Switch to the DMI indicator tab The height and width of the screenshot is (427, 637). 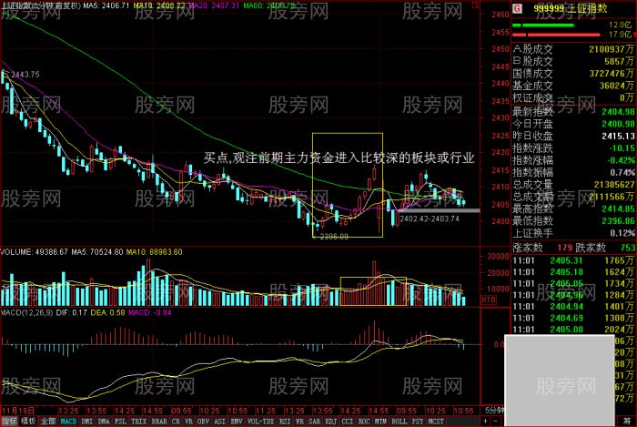pos(87,422)
